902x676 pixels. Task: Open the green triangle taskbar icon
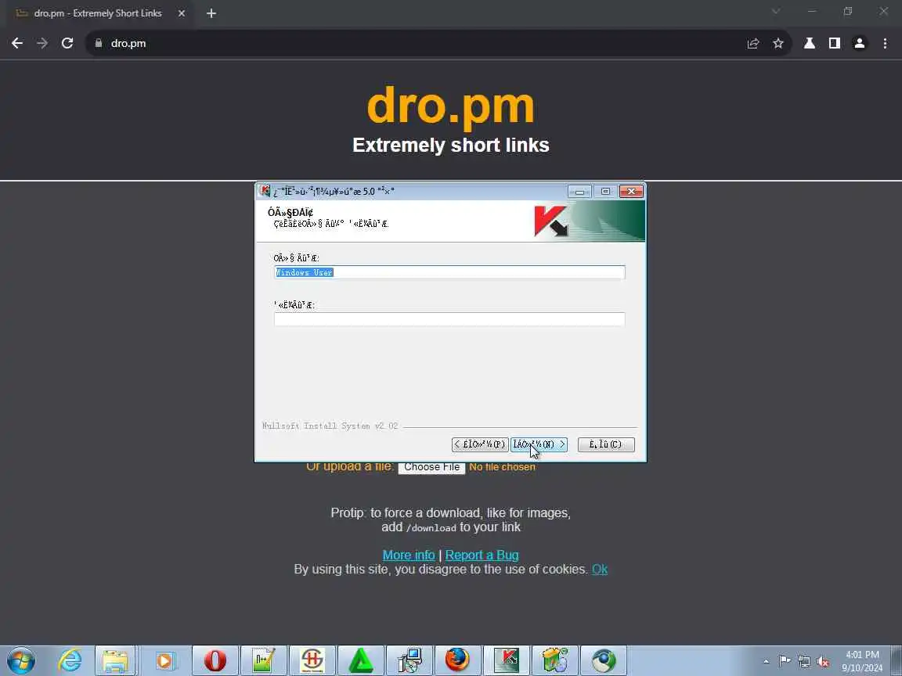point(361,660)
